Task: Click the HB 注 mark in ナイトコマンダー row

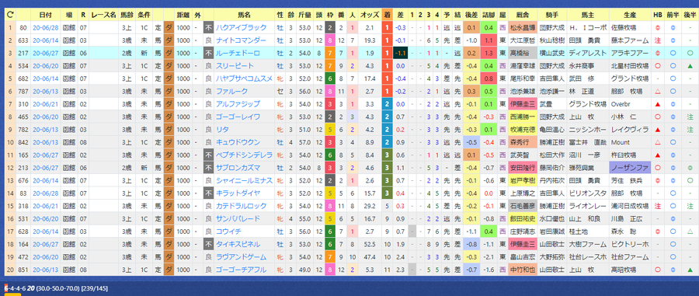Action: click(657, 40)
